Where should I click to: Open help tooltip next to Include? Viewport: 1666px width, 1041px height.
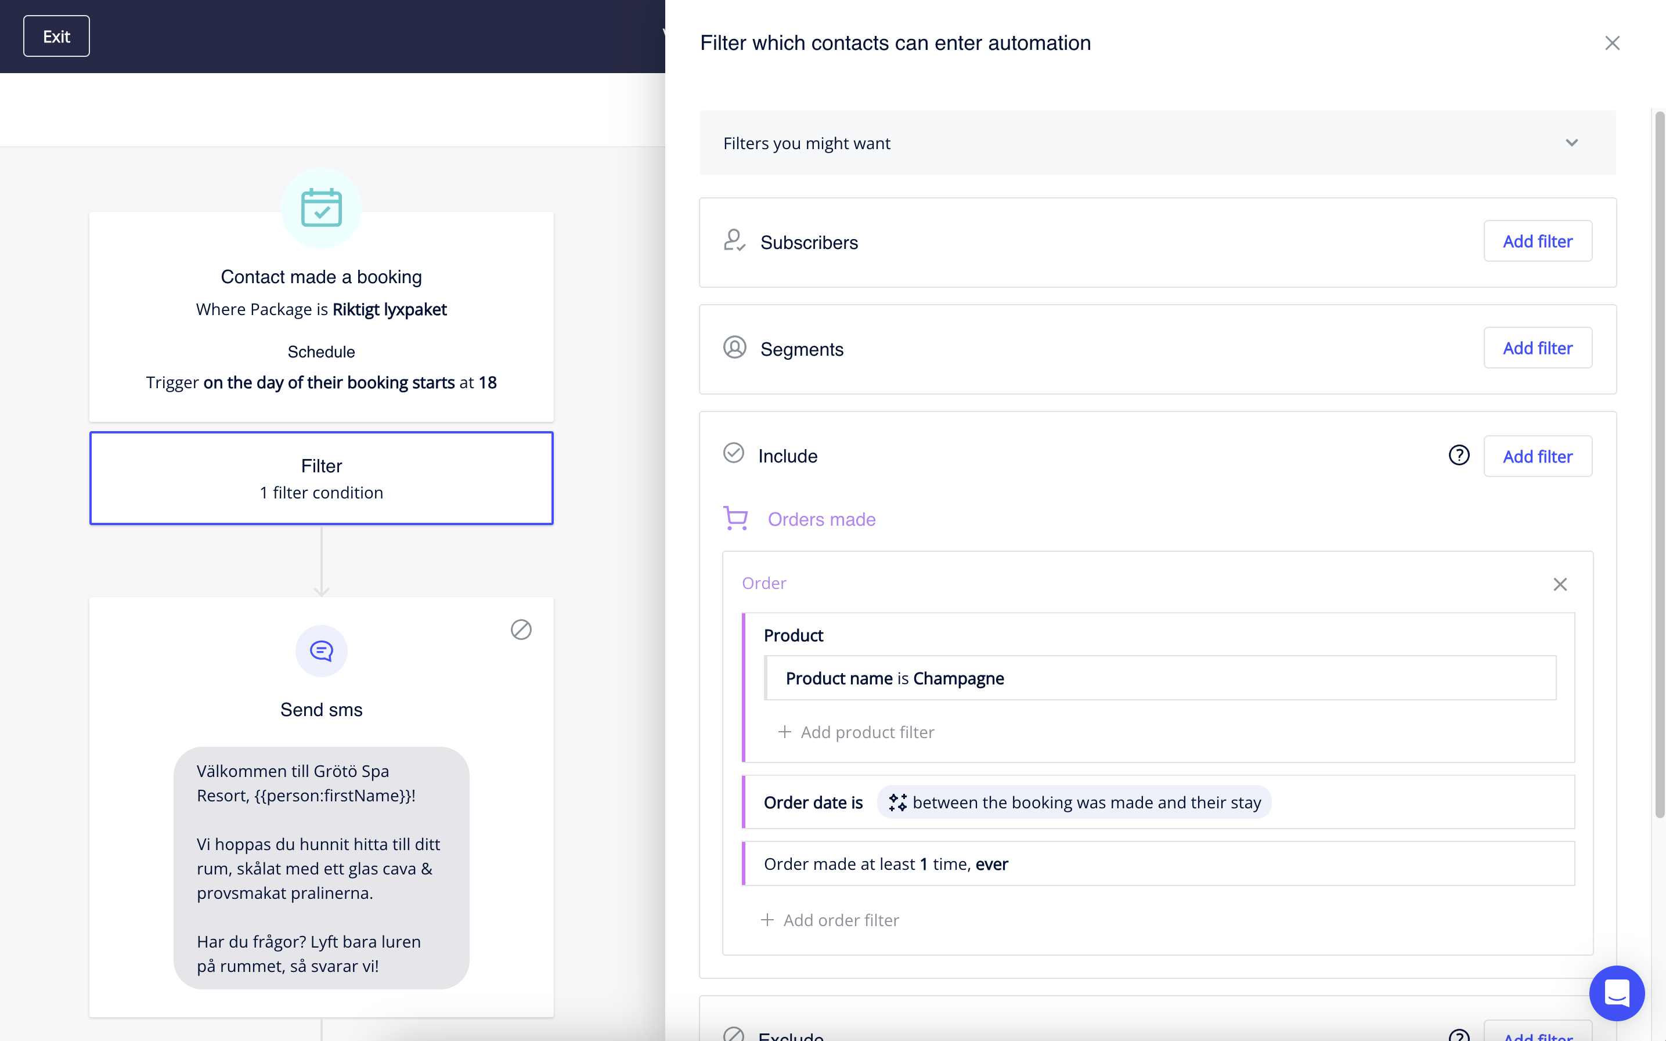click(x=1458, y=454)
